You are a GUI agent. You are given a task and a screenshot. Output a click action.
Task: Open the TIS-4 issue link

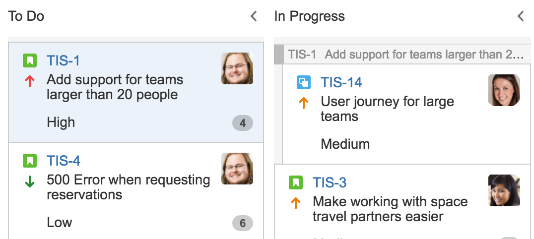click(x=64, y=161)
